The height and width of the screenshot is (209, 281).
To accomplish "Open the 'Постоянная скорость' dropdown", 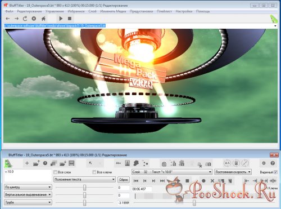I will 233,172.
